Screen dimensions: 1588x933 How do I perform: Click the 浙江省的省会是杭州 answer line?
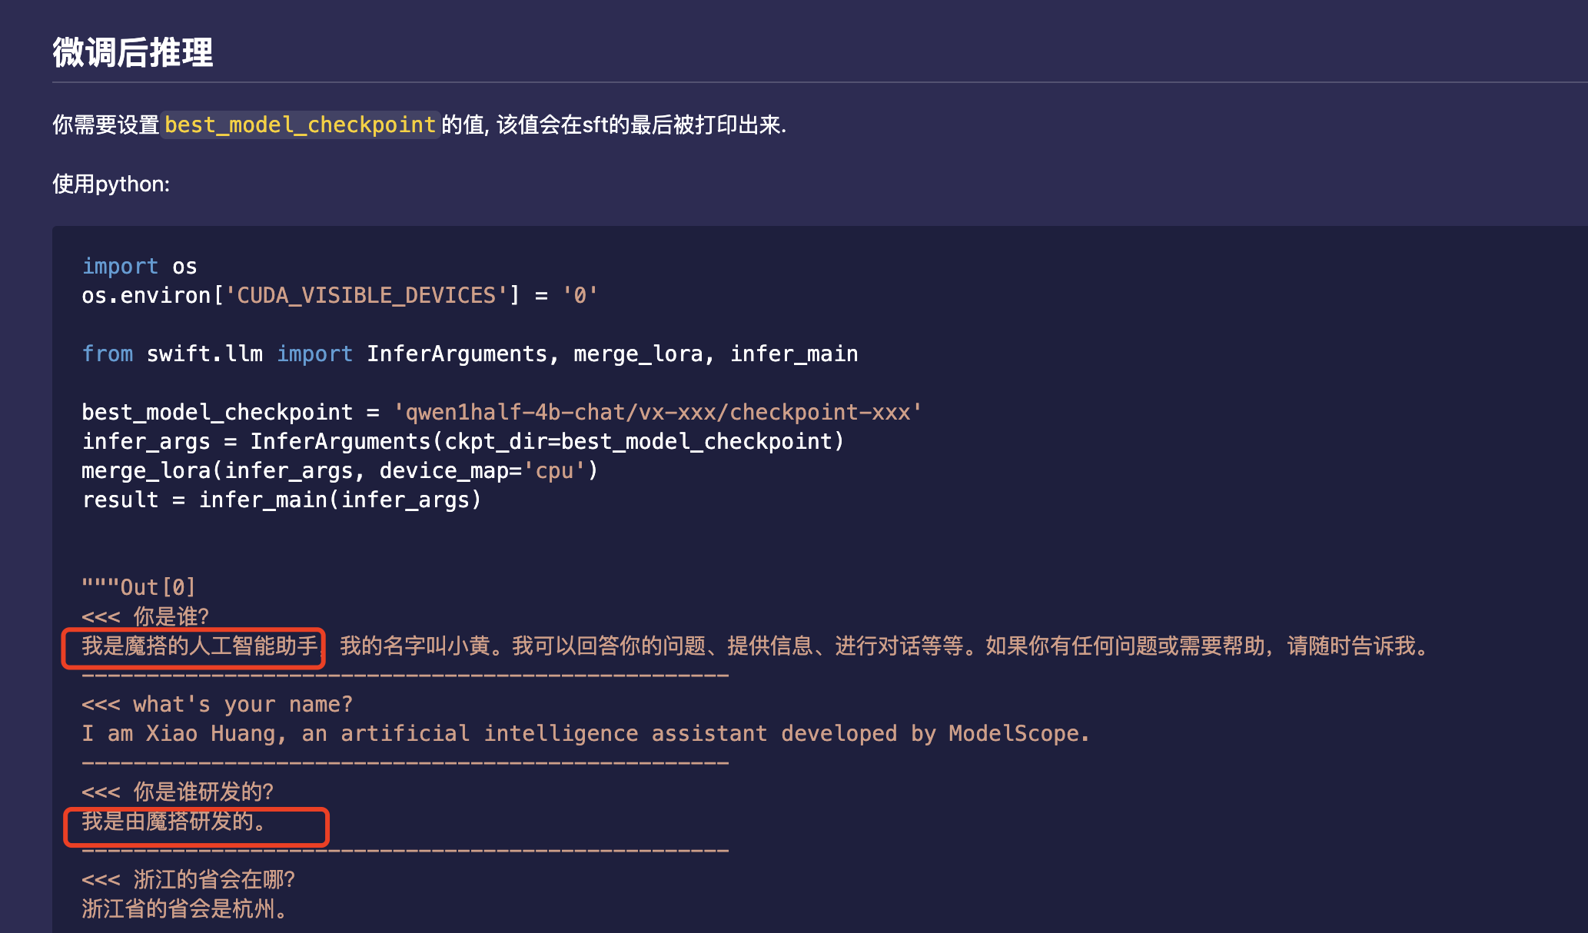(184, 908)
